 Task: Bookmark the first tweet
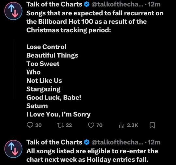[152, 125]
